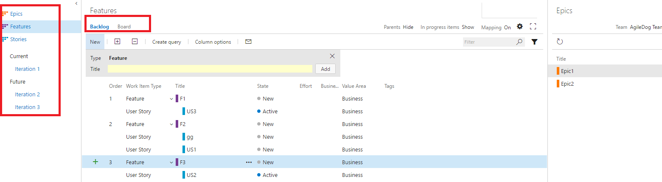
Task: Open backlog settings gear icon
Action: pos(520,27)
